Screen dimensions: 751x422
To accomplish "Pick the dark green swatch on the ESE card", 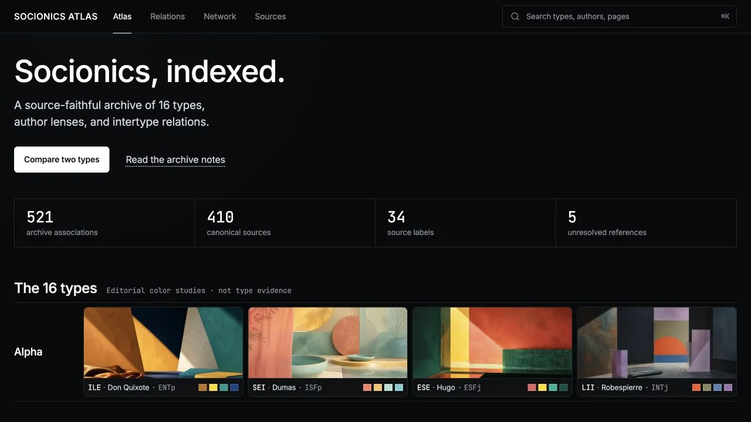I will [564, 387].
